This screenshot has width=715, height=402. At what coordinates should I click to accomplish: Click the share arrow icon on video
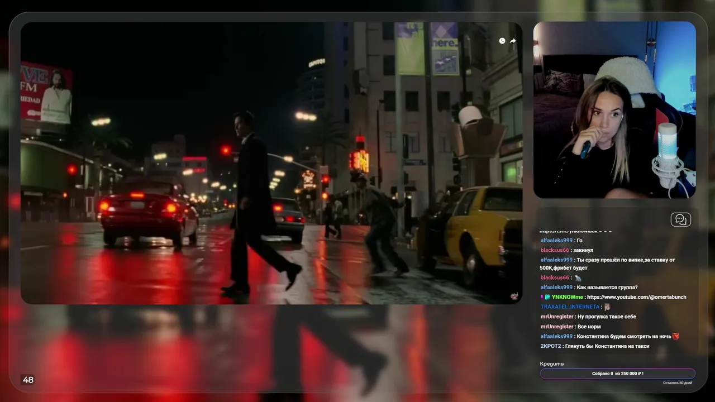513,41
